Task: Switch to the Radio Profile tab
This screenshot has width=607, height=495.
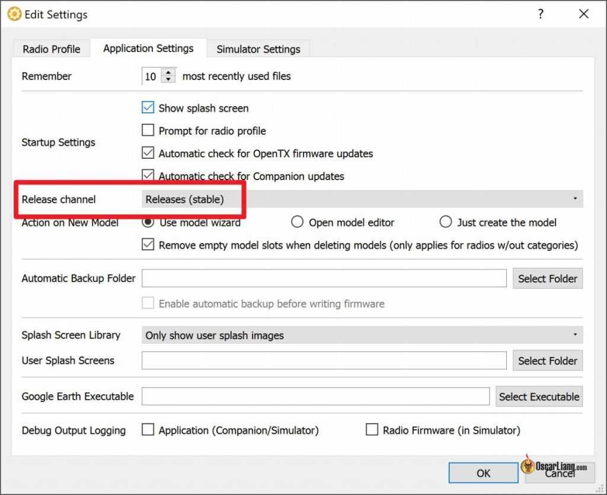Action: (52, 49)
